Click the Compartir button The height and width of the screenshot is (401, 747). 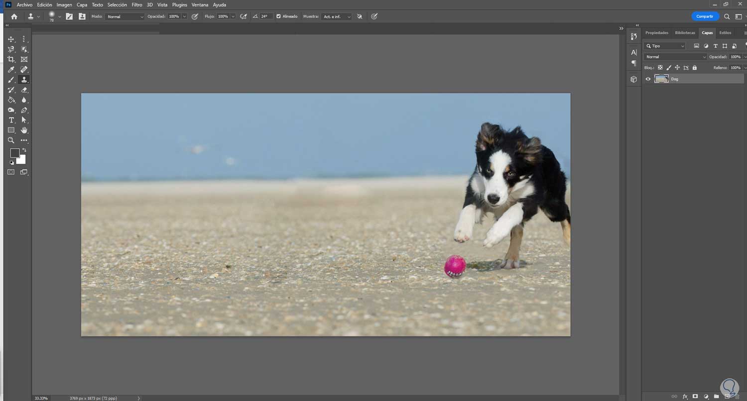[705, 16]
